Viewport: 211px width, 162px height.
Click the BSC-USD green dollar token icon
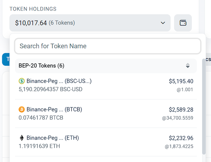pos(21,81)
